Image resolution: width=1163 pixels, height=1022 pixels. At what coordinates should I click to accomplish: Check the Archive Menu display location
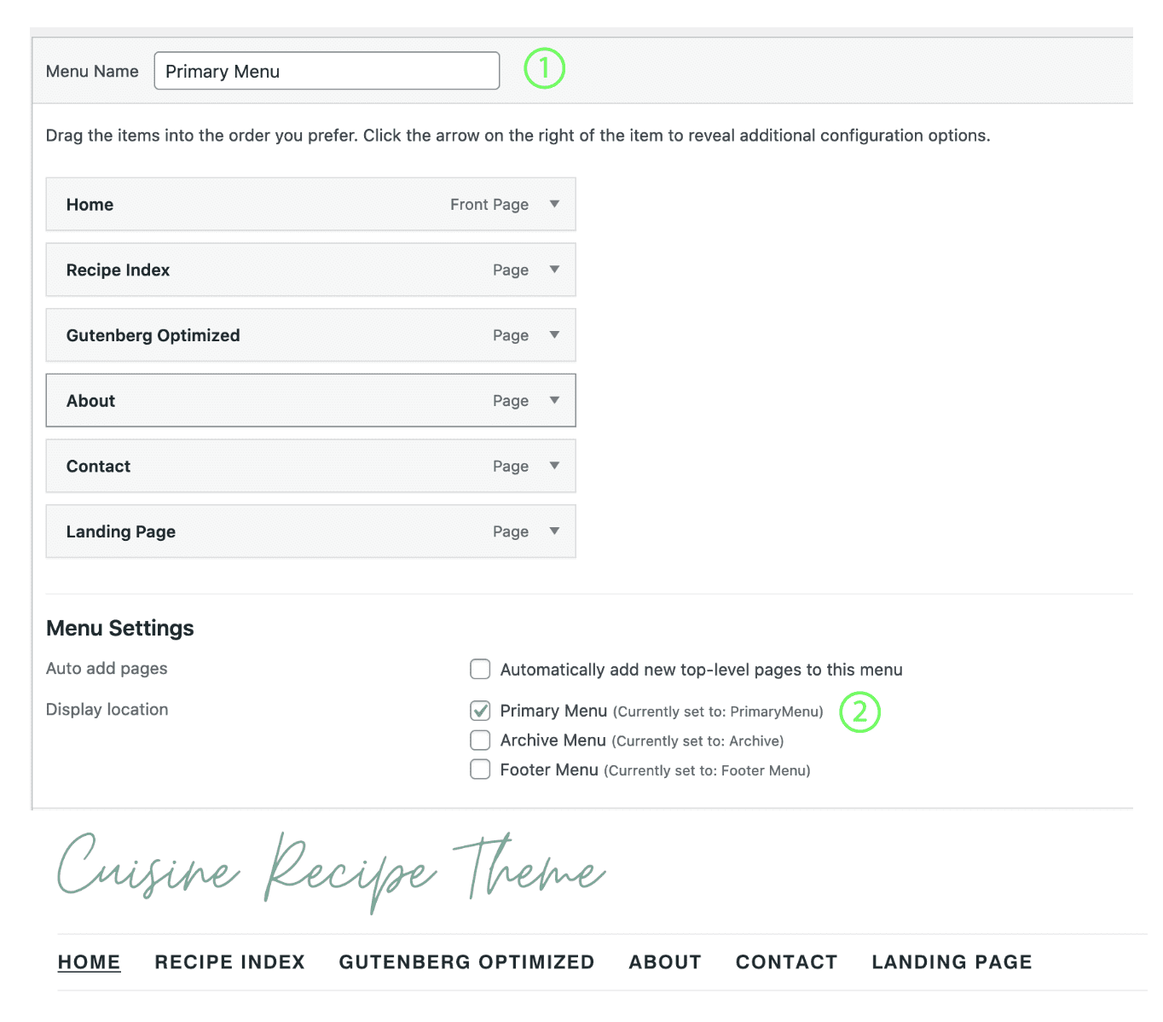pos(480,740)
